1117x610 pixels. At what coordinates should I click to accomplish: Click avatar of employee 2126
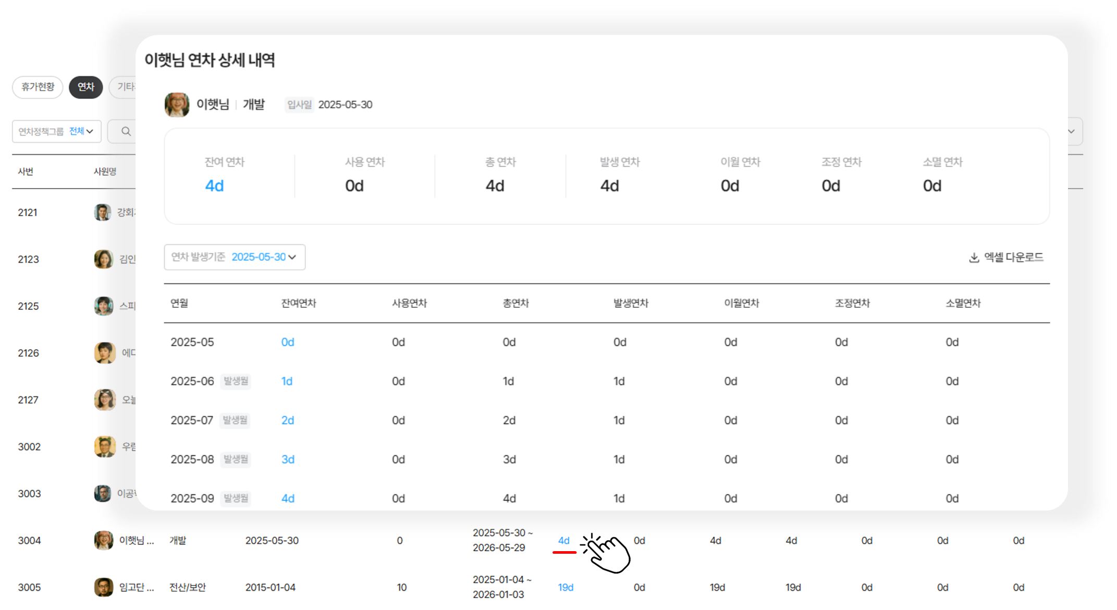tap(104, 353)
